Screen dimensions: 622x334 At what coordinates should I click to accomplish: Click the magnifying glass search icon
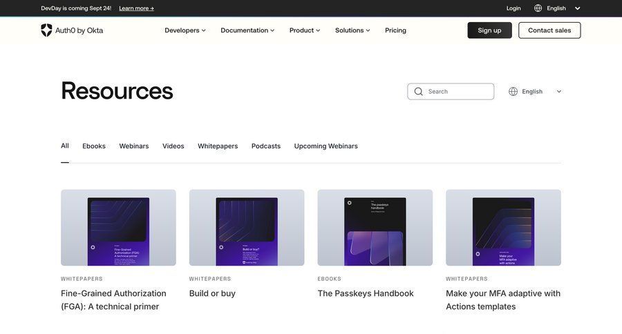(x=418, y=91)
